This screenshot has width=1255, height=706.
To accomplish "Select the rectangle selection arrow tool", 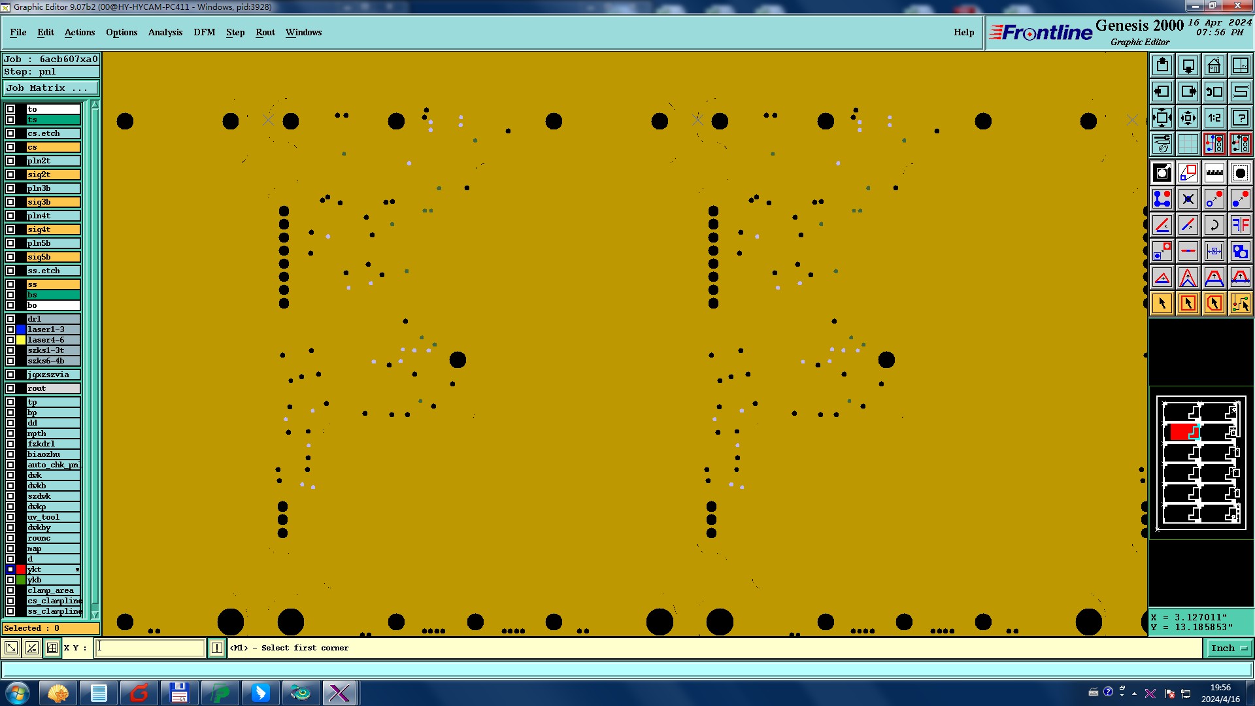I will click(1188, 304).
